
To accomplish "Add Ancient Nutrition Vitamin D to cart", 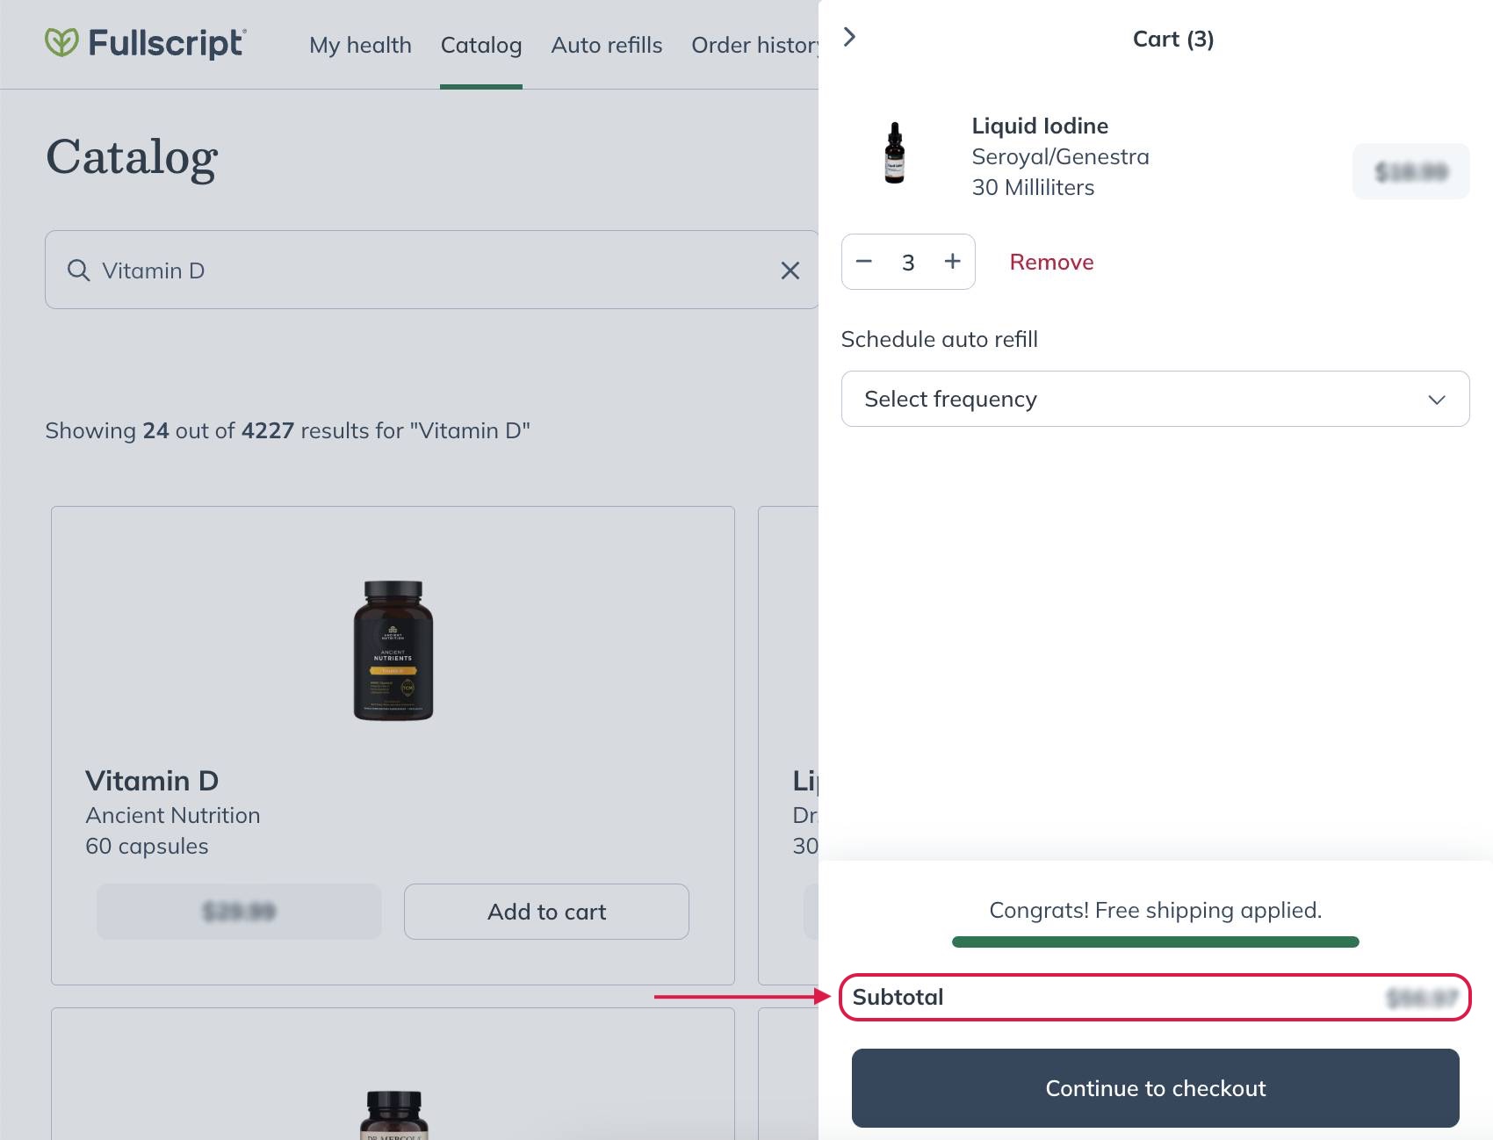I will click(546, 912).
